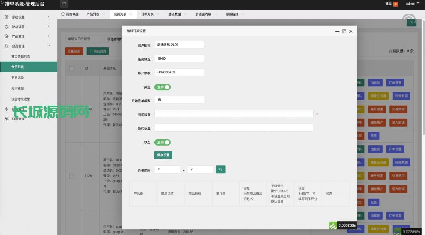Open the admin user dropdown
Image resolution: width=425 pixels, height=235 pixels.
tap(412, 4)
